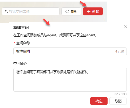Click the 新建 text on the red button
The width and height of the screenshot is (130, 108).
(96, 11)
